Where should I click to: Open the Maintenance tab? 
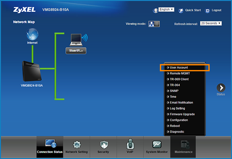[x=183, y=147]
